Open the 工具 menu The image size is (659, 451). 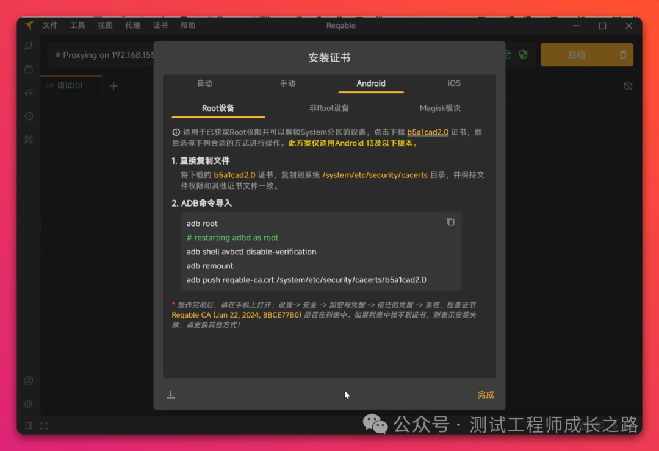click(77, 25)
